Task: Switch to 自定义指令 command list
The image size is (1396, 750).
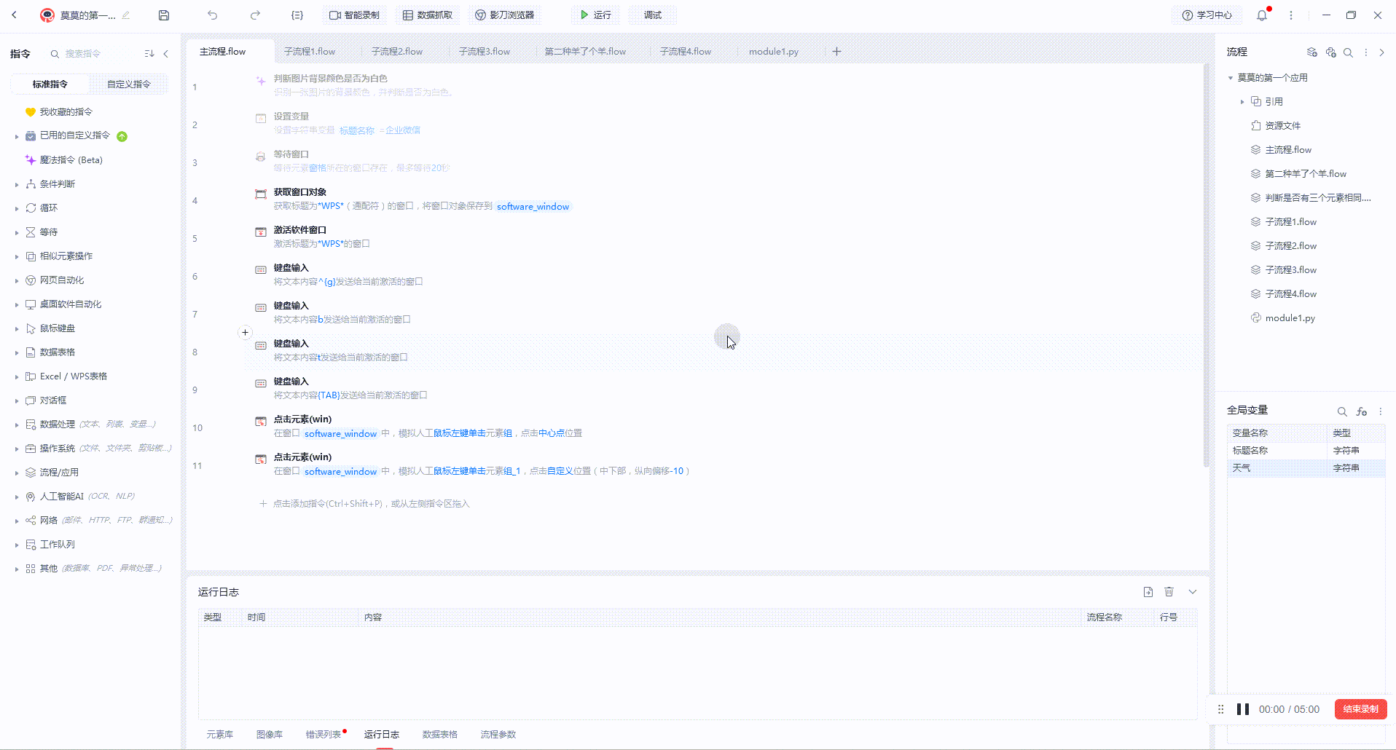Action: pyautogui.click(x=128, y=84)
